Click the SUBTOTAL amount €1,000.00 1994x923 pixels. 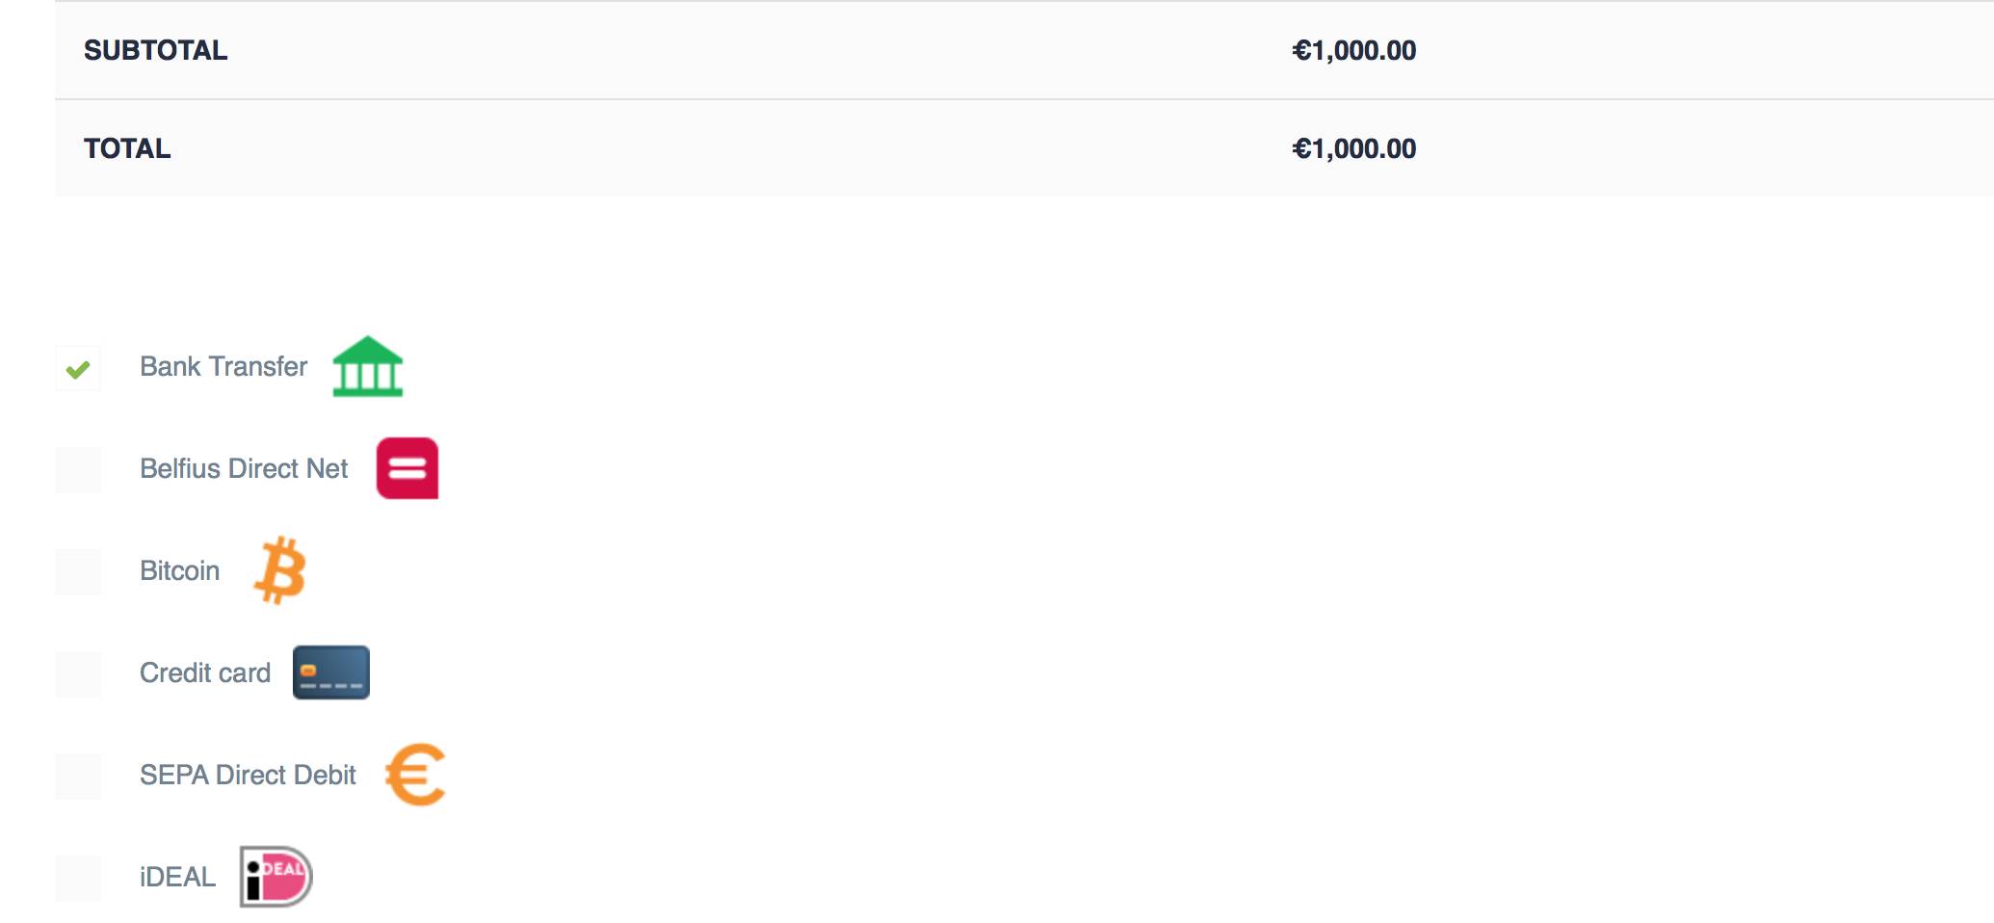click(1353, 51)
